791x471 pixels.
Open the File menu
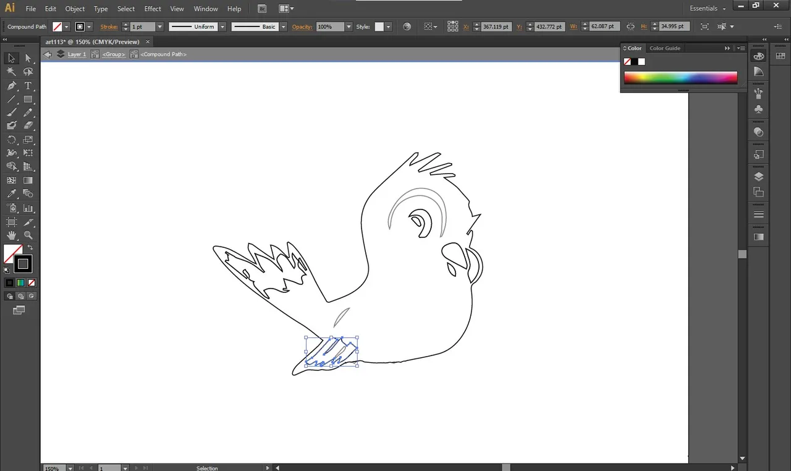click(31, 9)
